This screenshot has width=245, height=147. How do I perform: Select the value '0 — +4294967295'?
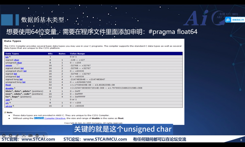(x=80, y=82)
